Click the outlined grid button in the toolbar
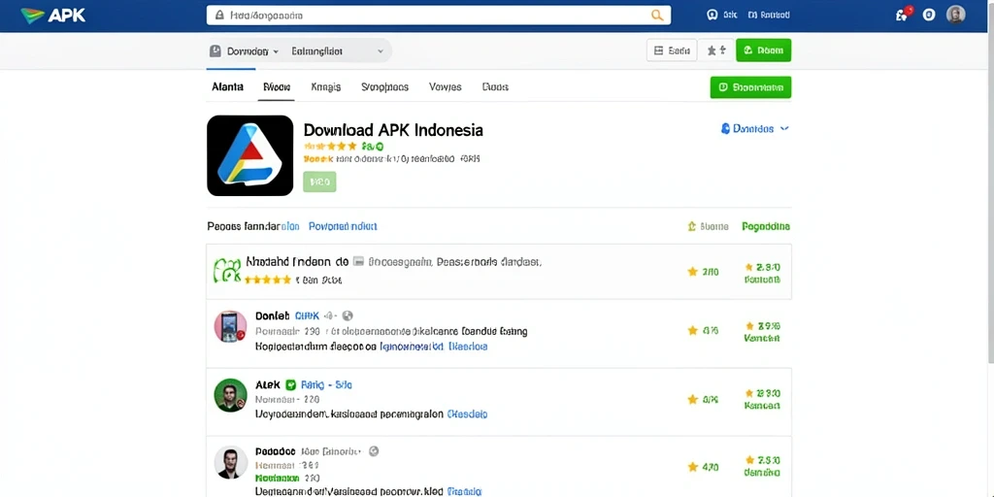 (672, 50)
